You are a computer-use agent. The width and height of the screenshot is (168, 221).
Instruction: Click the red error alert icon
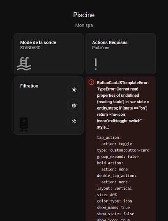click(x=91, y=82)
